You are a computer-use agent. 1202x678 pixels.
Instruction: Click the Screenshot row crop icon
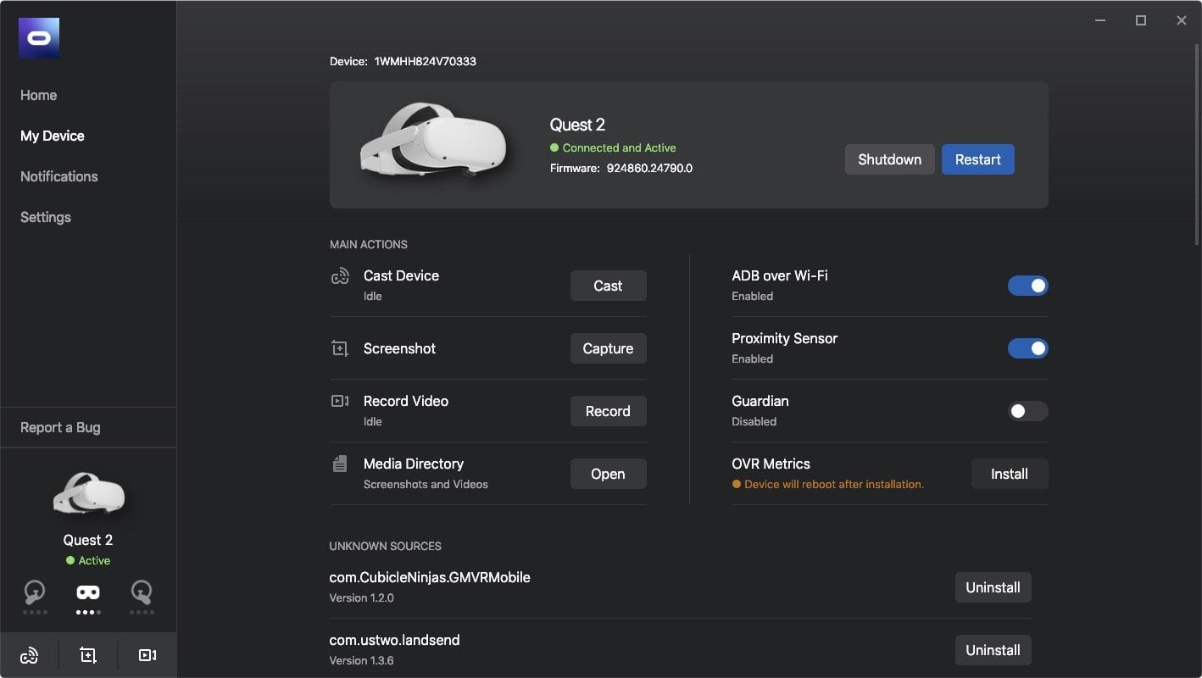tap(340, 348)
